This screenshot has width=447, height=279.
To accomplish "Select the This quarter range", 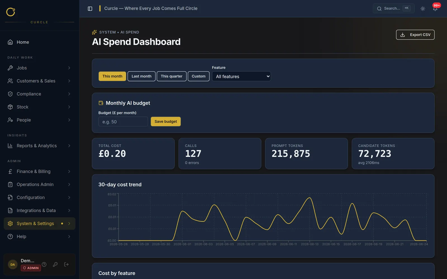I will click(x=172, y=76).
